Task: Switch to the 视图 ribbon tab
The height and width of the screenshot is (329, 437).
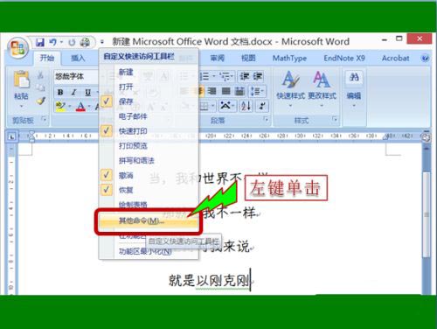Action: click(x=248, y=59)
